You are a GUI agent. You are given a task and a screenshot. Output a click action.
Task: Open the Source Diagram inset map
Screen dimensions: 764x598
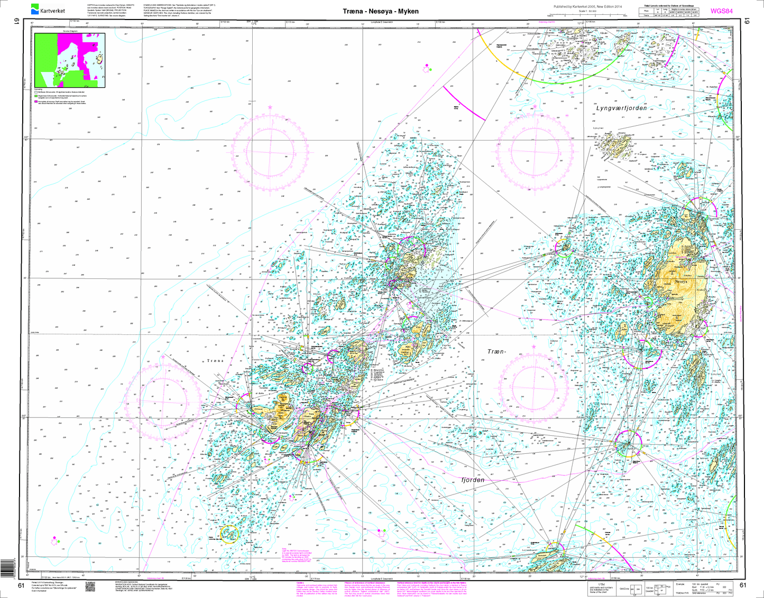click(69, 60)
